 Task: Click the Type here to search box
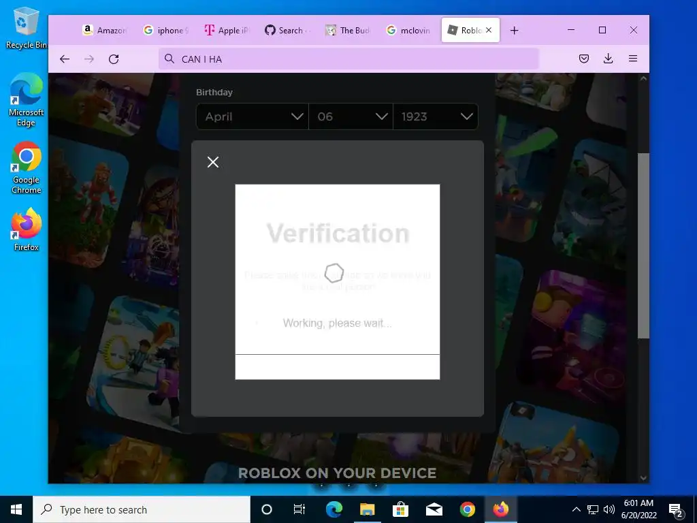[x=142, y=509]
